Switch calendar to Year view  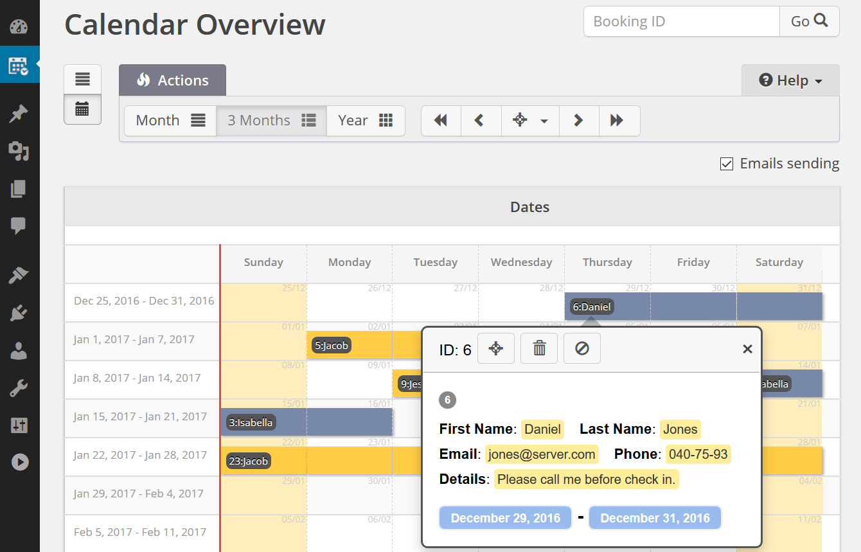tap(366, 120)
